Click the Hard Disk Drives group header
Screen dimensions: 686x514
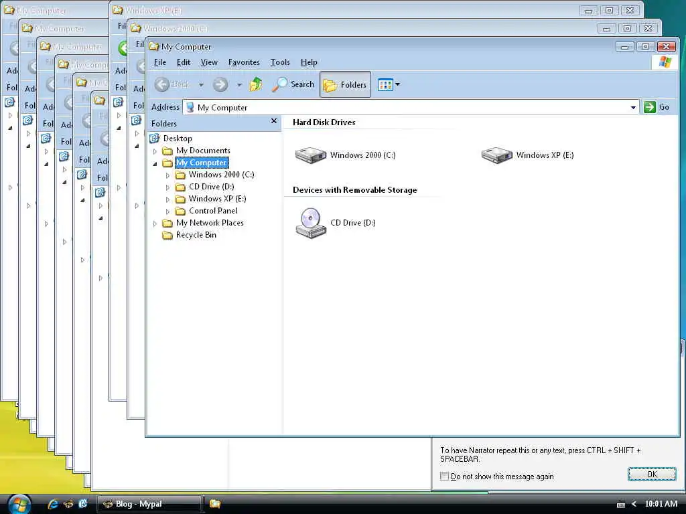324,122
